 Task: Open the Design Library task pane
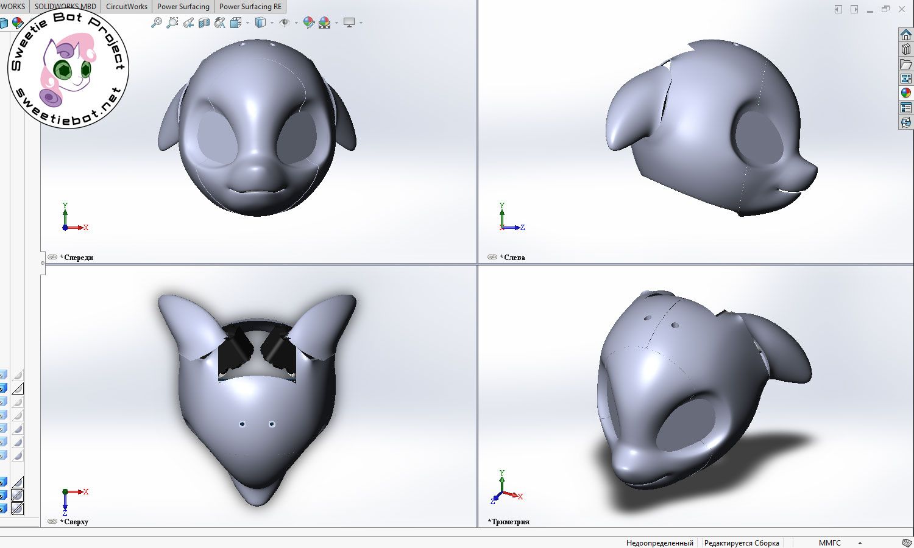906,49
